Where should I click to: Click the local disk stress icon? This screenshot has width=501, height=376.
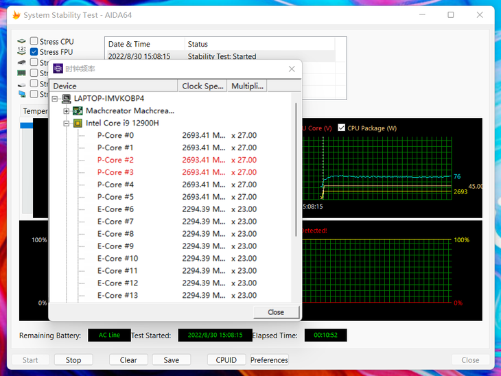tap(21, 85)
